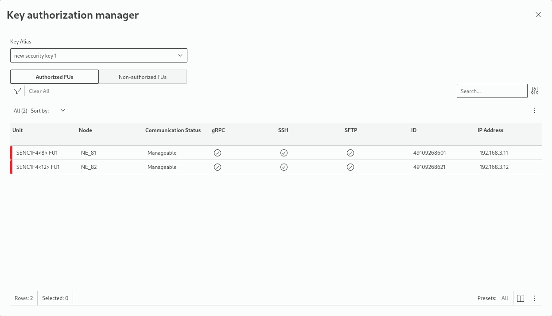Switch to the Authorized FUs tab

pyautogui.click(x=54, y=77)
